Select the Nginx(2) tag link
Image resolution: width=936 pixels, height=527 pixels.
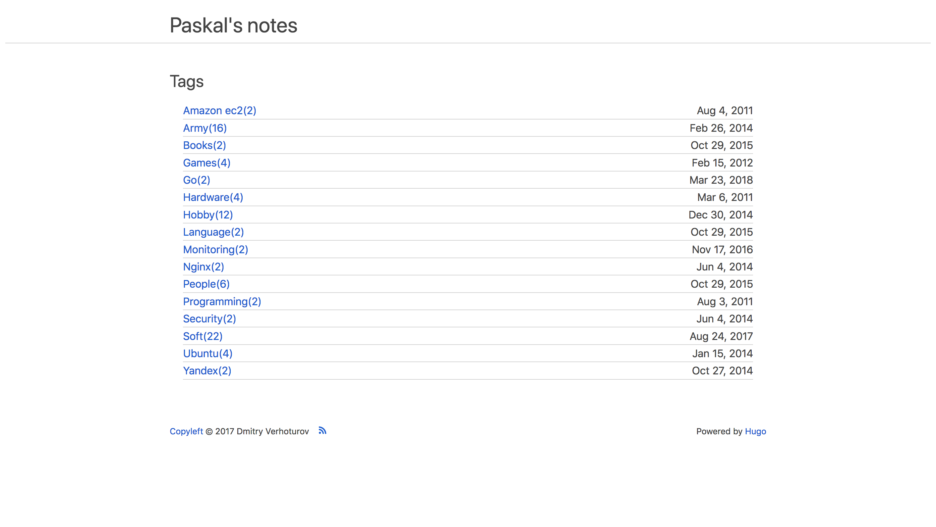tap(204, 267)
